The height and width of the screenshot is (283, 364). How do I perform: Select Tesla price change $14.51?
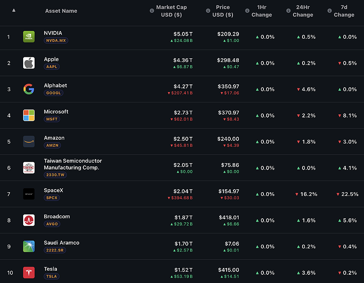pos(230,277)
